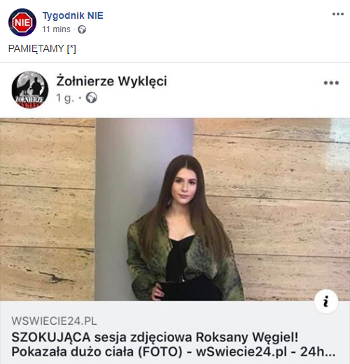This screenshot has height=364, width=350.
Task: Open the SZOKUJĄCA sesja zdjęciowa headline
Action: (x=155, y=337)
